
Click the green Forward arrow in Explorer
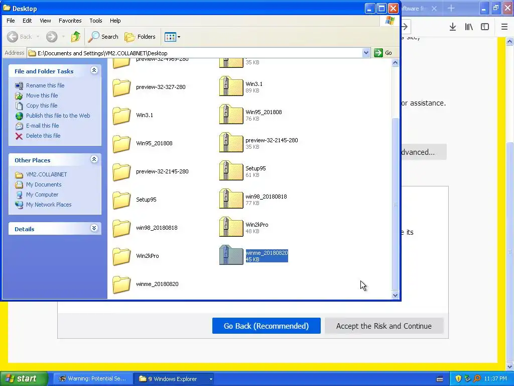52,37
